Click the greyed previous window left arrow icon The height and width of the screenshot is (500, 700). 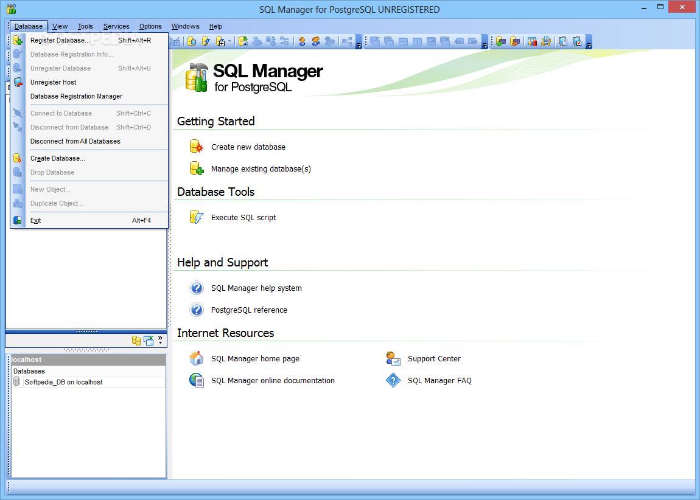tap(459, 41)
